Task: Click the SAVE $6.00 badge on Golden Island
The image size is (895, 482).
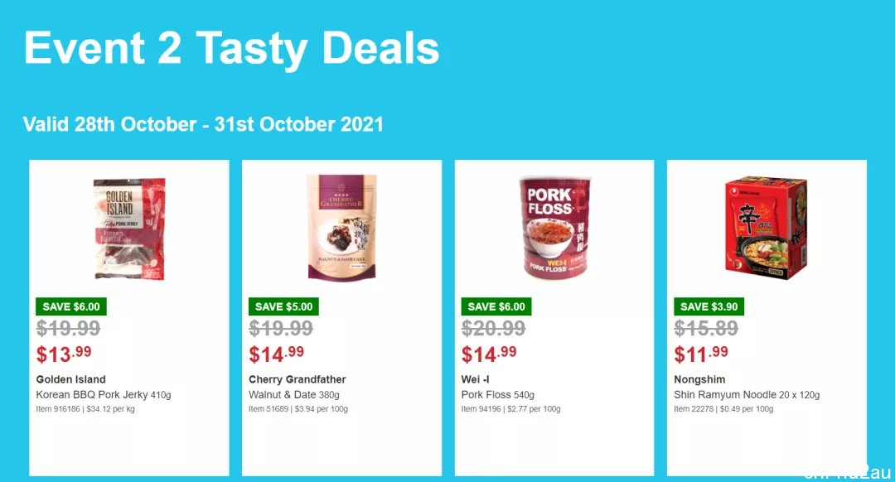Action: click(x=70, y=306)
